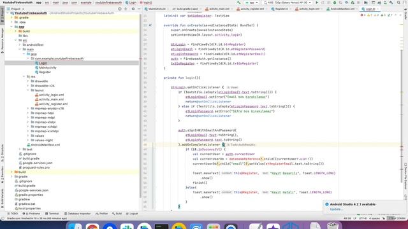Click the Scroll from Source target icon in the Project panel

[x=120, y=9]
